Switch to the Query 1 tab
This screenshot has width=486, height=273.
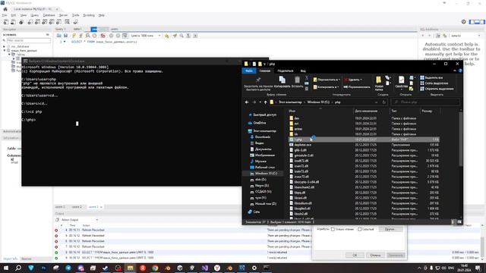click(x=61, y=29)
